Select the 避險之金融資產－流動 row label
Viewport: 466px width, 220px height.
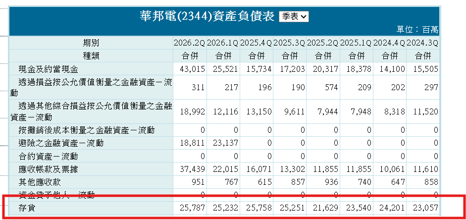(x=60, y=143)
